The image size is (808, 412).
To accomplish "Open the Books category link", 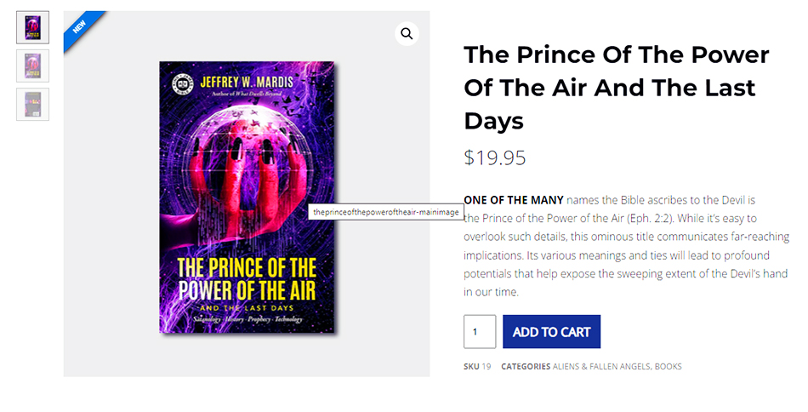I will tap(668, 367).
